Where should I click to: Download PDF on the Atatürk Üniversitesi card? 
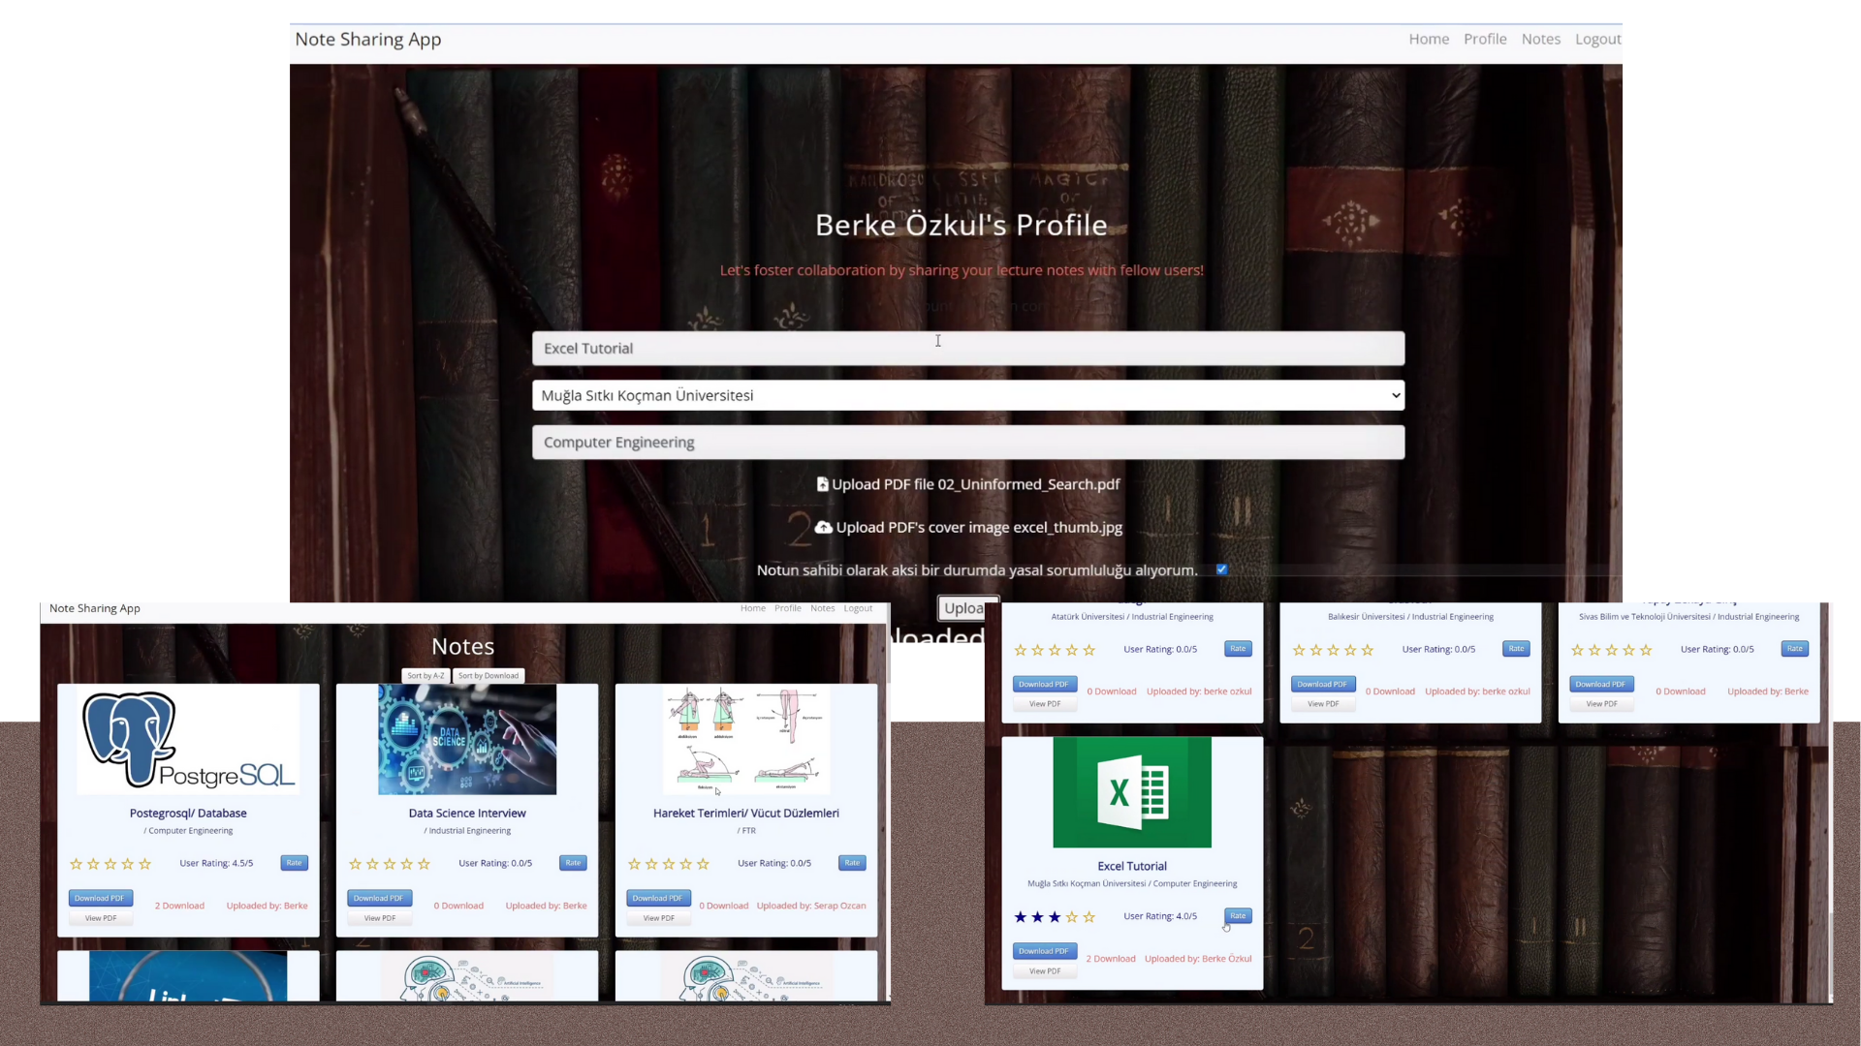pos(1044,685)
